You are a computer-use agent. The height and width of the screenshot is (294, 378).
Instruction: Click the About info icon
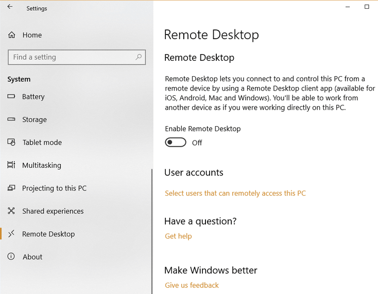click(11, 256)
